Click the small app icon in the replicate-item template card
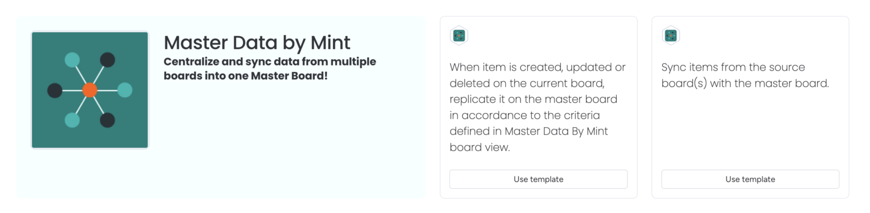This screenshot has width=870, height=213. tap(459, 36)
